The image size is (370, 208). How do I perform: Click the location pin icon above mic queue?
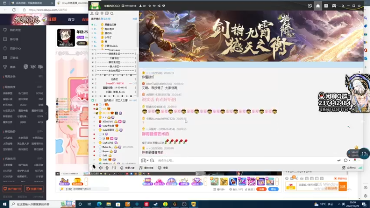click(x=102, y=13)
